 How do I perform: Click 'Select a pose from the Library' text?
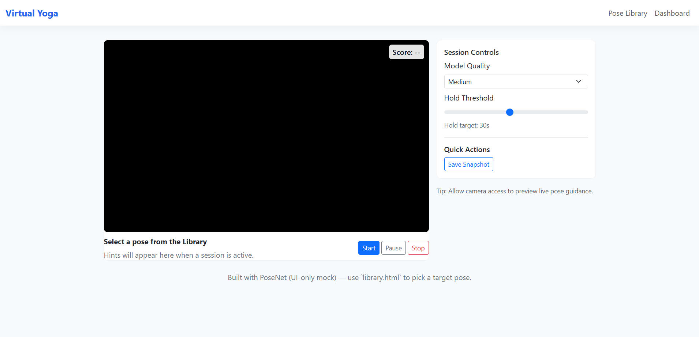click(155, 242)
